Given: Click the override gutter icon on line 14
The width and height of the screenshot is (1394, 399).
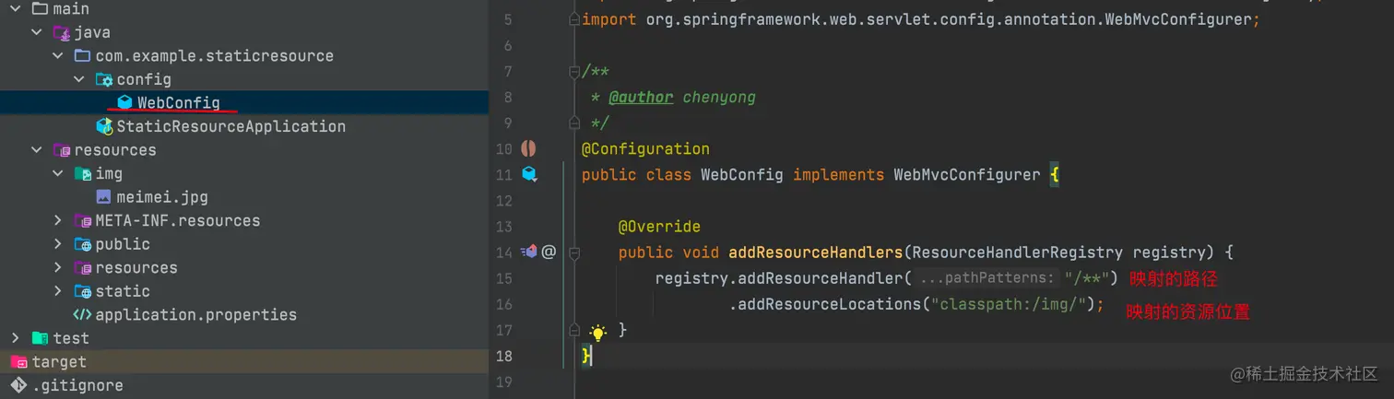Looking at the screenshot, I should (x=529, y=251).
